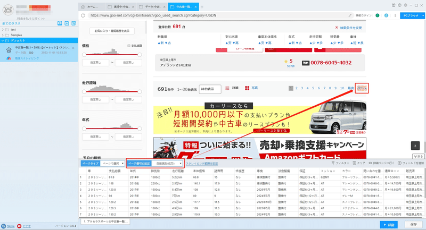Image resolution: width=426 pixels, height=230 pixels.
Task: Click the speed gauge icon for 高速スクレイピング
Action: point(9,58)
